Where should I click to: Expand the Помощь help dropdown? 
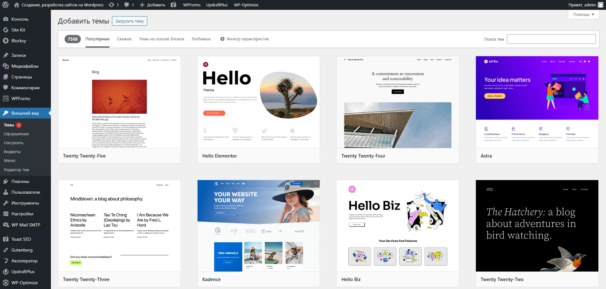click(583, 15)
